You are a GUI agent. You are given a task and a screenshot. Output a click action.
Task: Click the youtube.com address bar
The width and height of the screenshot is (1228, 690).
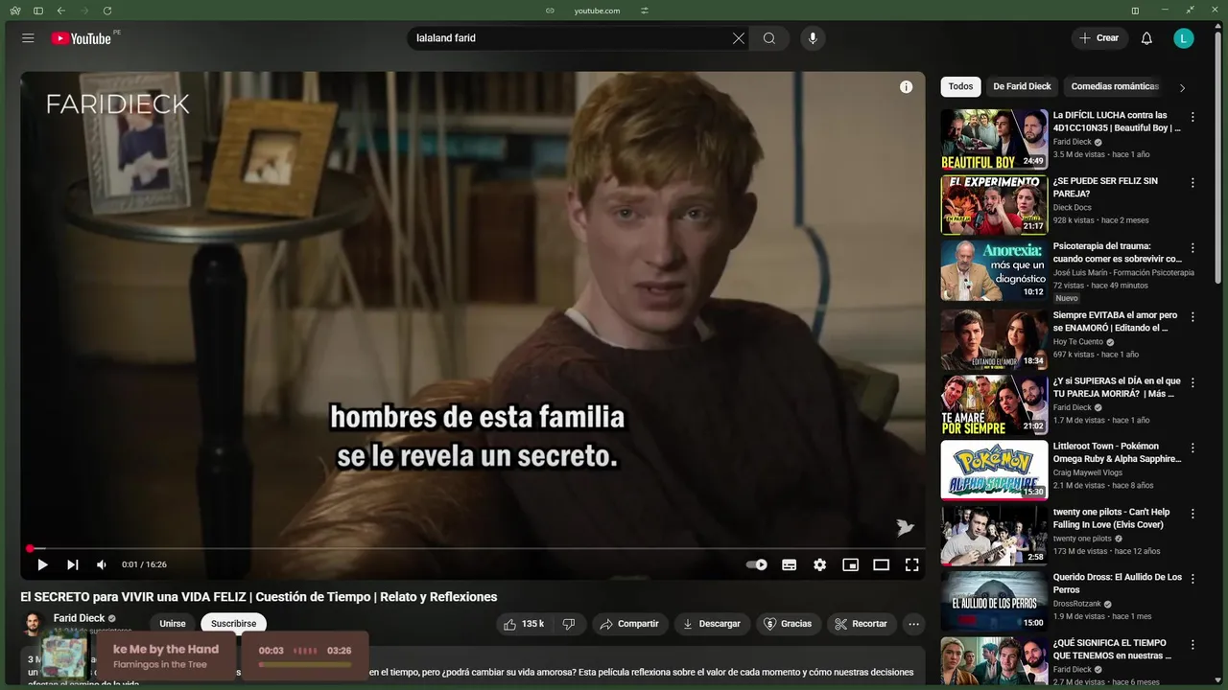(x=597, y=11)
